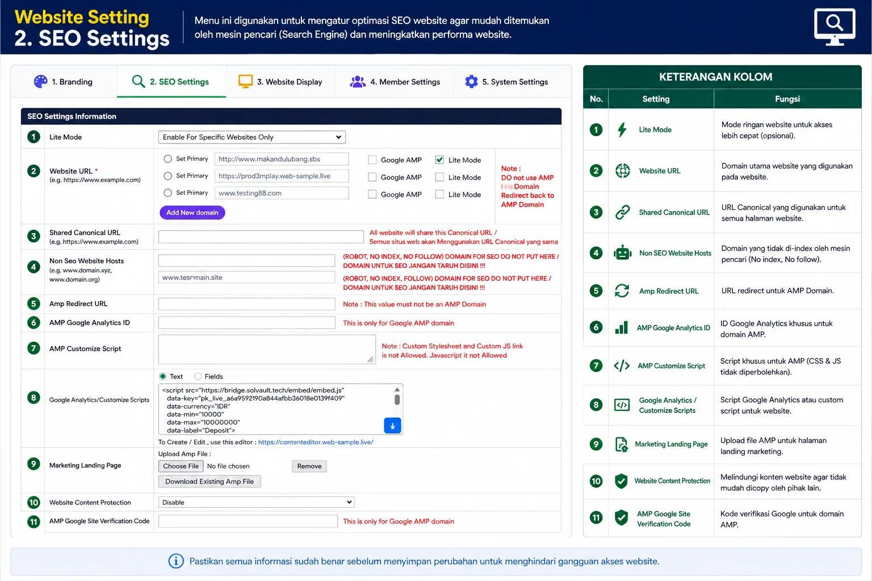Image resolution: width=872 pixels, height=581 pixels.
Task: Open the Lite Mode dropdown
Action: click(252, 137)
